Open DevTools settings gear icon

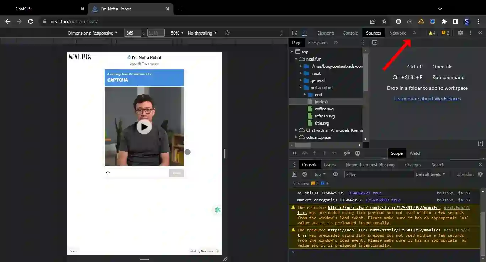click(460, 33)
